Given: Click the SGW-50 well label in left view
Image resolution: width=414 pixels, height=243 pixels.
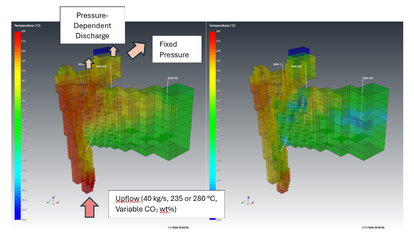Looking at the screenshot, I should click(x=172, y=78).
